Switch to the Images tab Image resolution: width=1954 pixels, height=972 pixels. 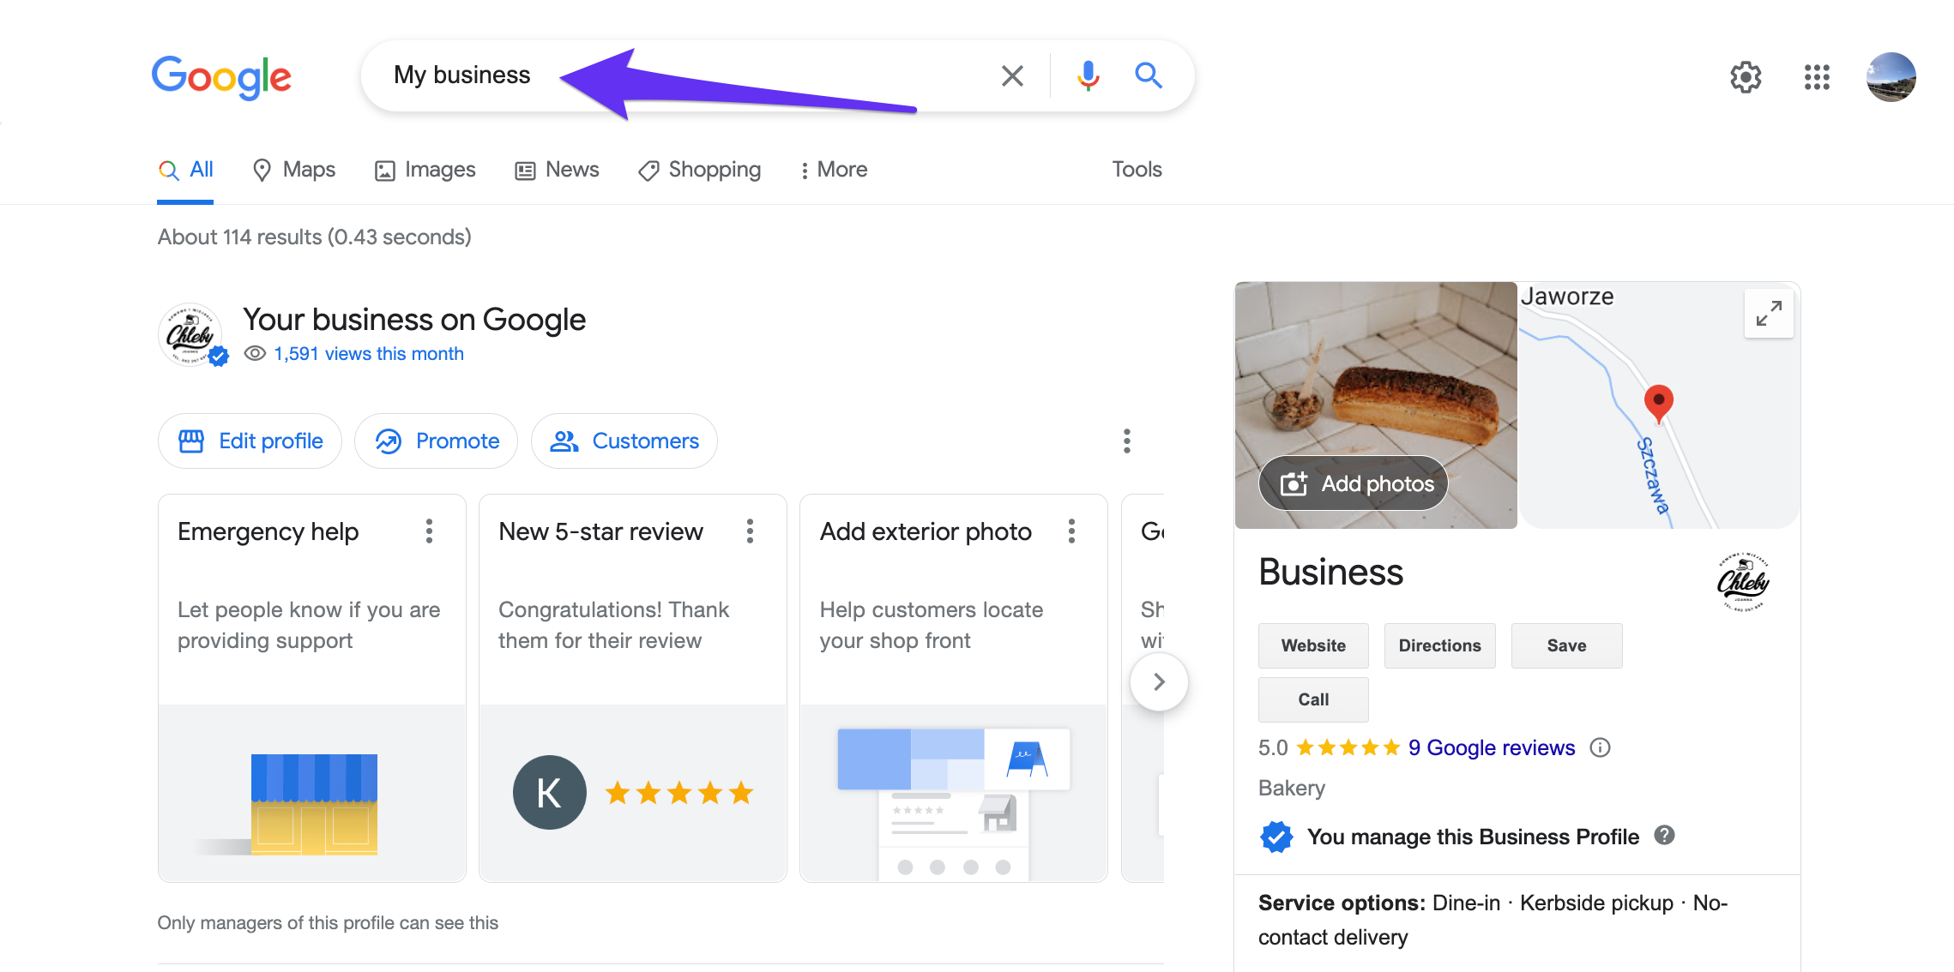pos(425,170)
